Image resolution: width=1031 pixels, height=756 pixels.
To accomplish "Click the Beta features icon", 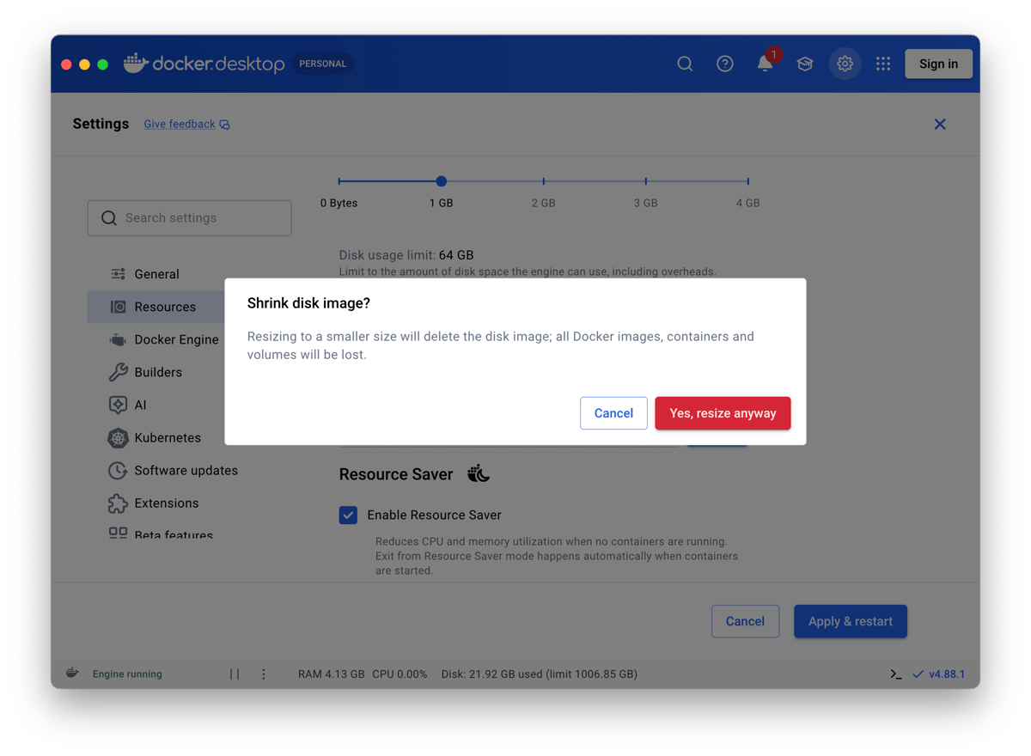I will (x=118, y=533).
